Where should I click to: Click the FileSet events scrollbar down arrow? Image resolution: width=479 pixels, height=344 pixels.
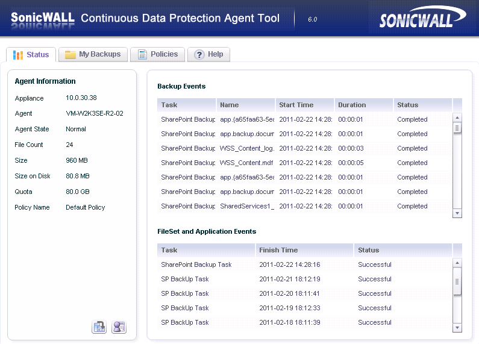click(x=457, y=328)
